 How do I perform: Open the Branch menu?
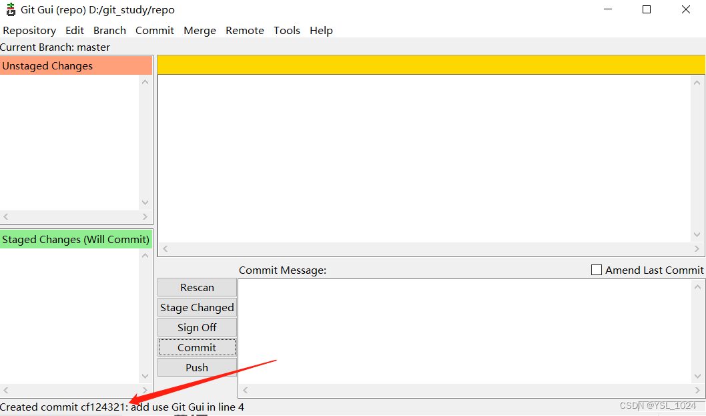109,31
